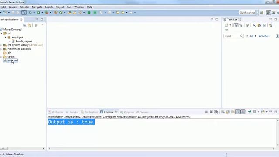Click the Activate... link in Task List
The image size is (279, 157).
click(264, 36)
